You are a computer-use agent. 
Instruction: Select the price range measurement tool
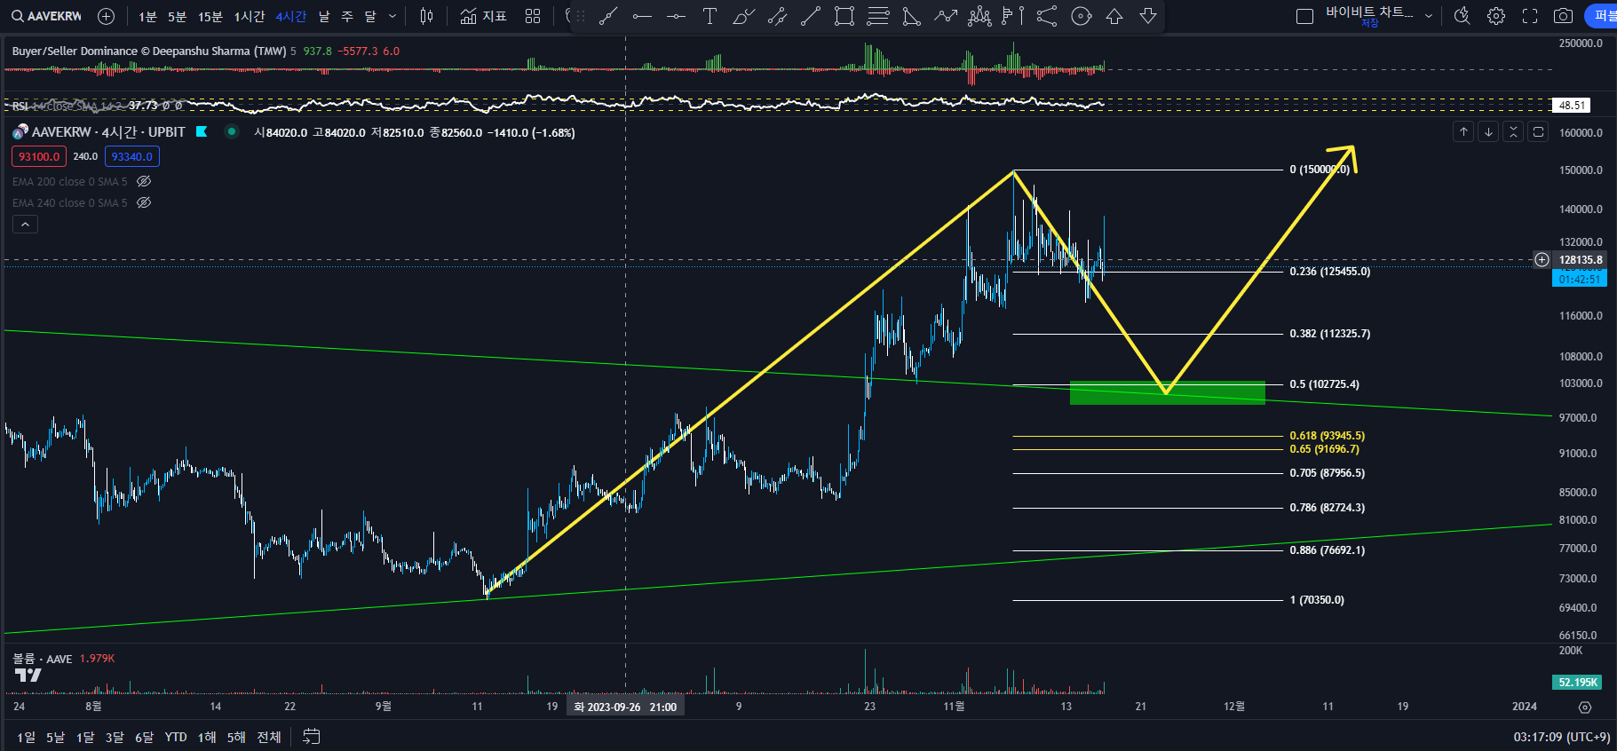[x=1013, y=16]
